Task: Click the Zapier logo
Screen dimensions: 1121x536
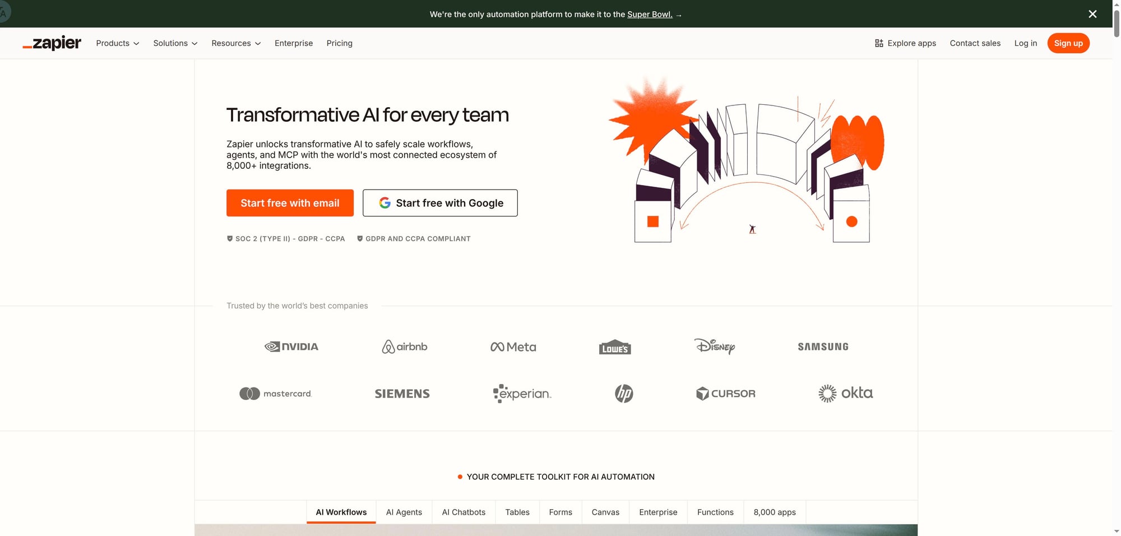Action: pyautogui.click(x=52, y=43)
